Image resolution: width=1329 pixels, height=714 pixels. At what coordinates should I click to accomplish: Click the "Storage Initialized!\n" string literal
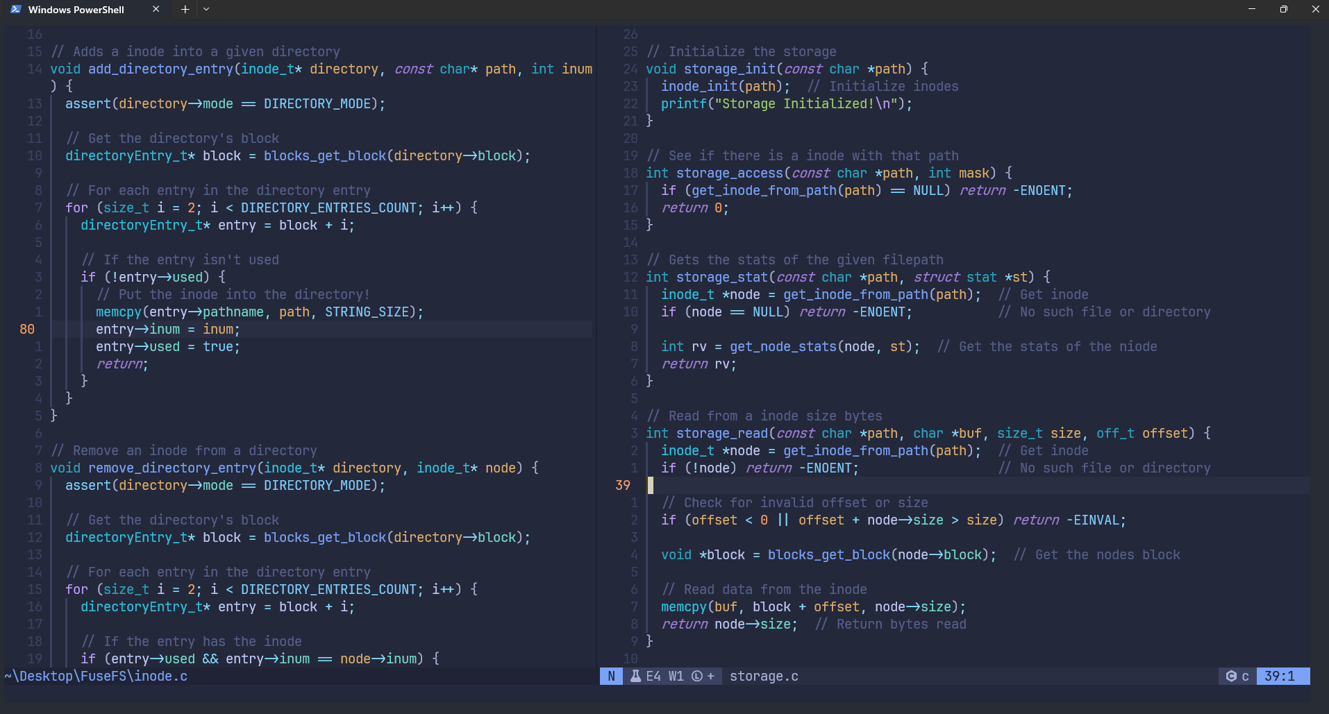(x=807, y=103)
